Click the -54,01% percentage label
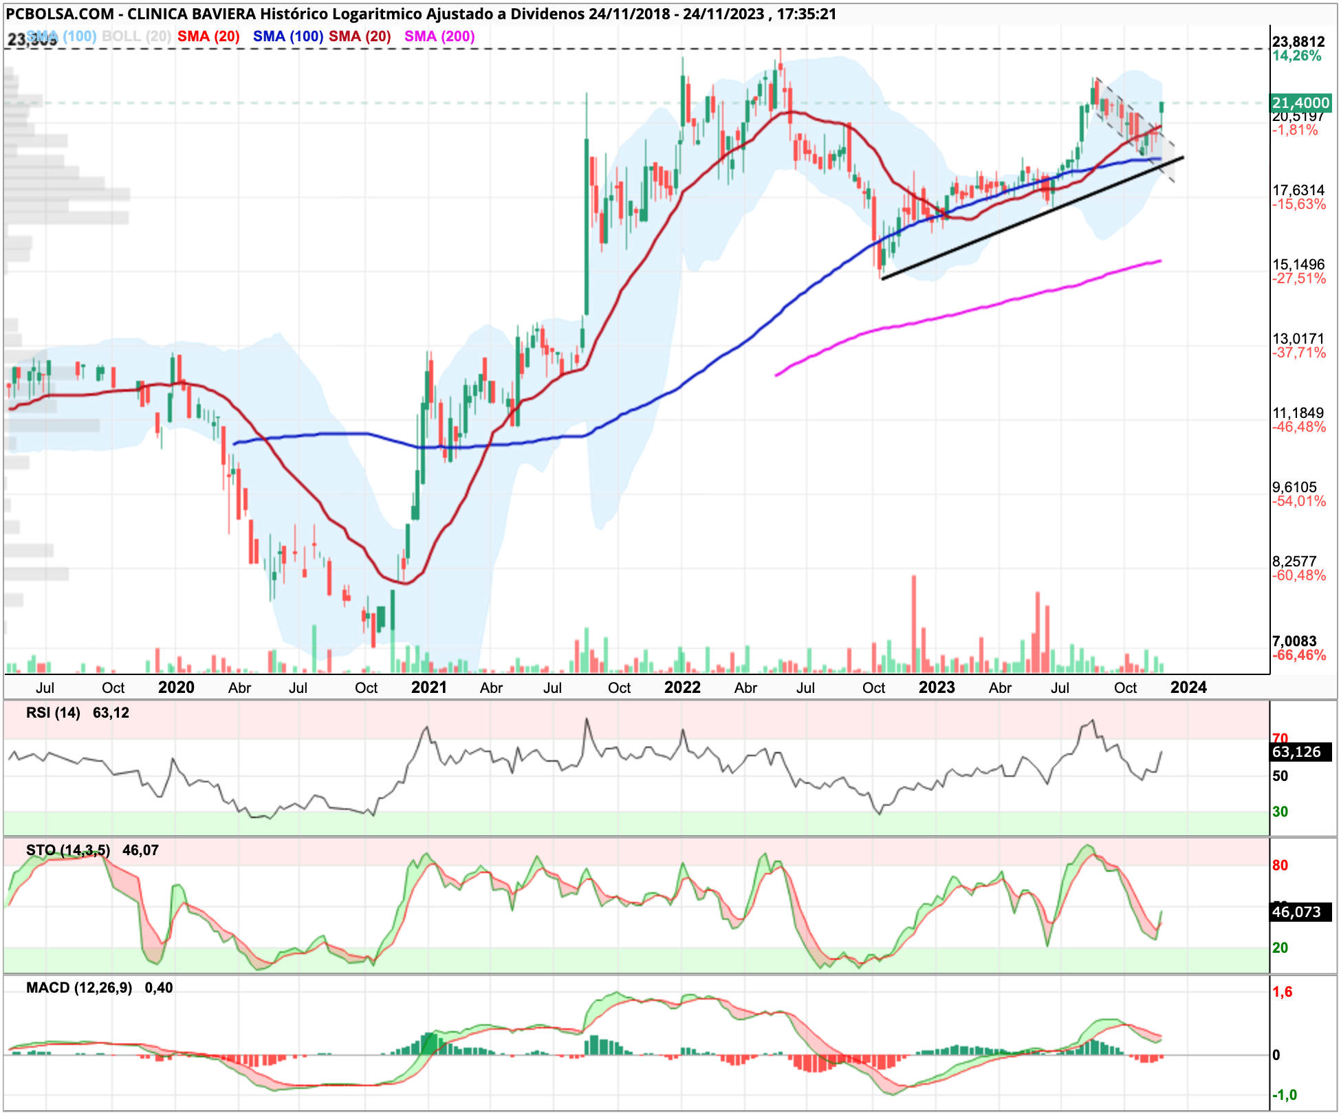The height and width of the screenshot is (1115, 1341). [x=1299, y=501]
